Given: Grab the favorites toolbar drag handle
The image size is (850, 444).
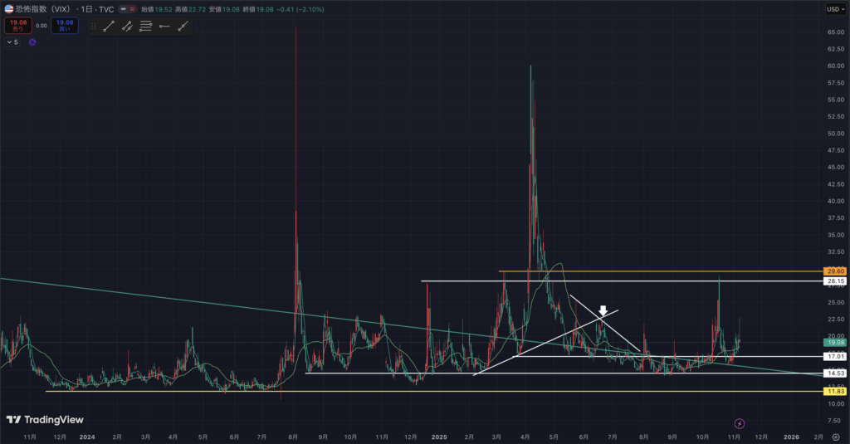Looking at the screenshot, I should click(93, 27).
